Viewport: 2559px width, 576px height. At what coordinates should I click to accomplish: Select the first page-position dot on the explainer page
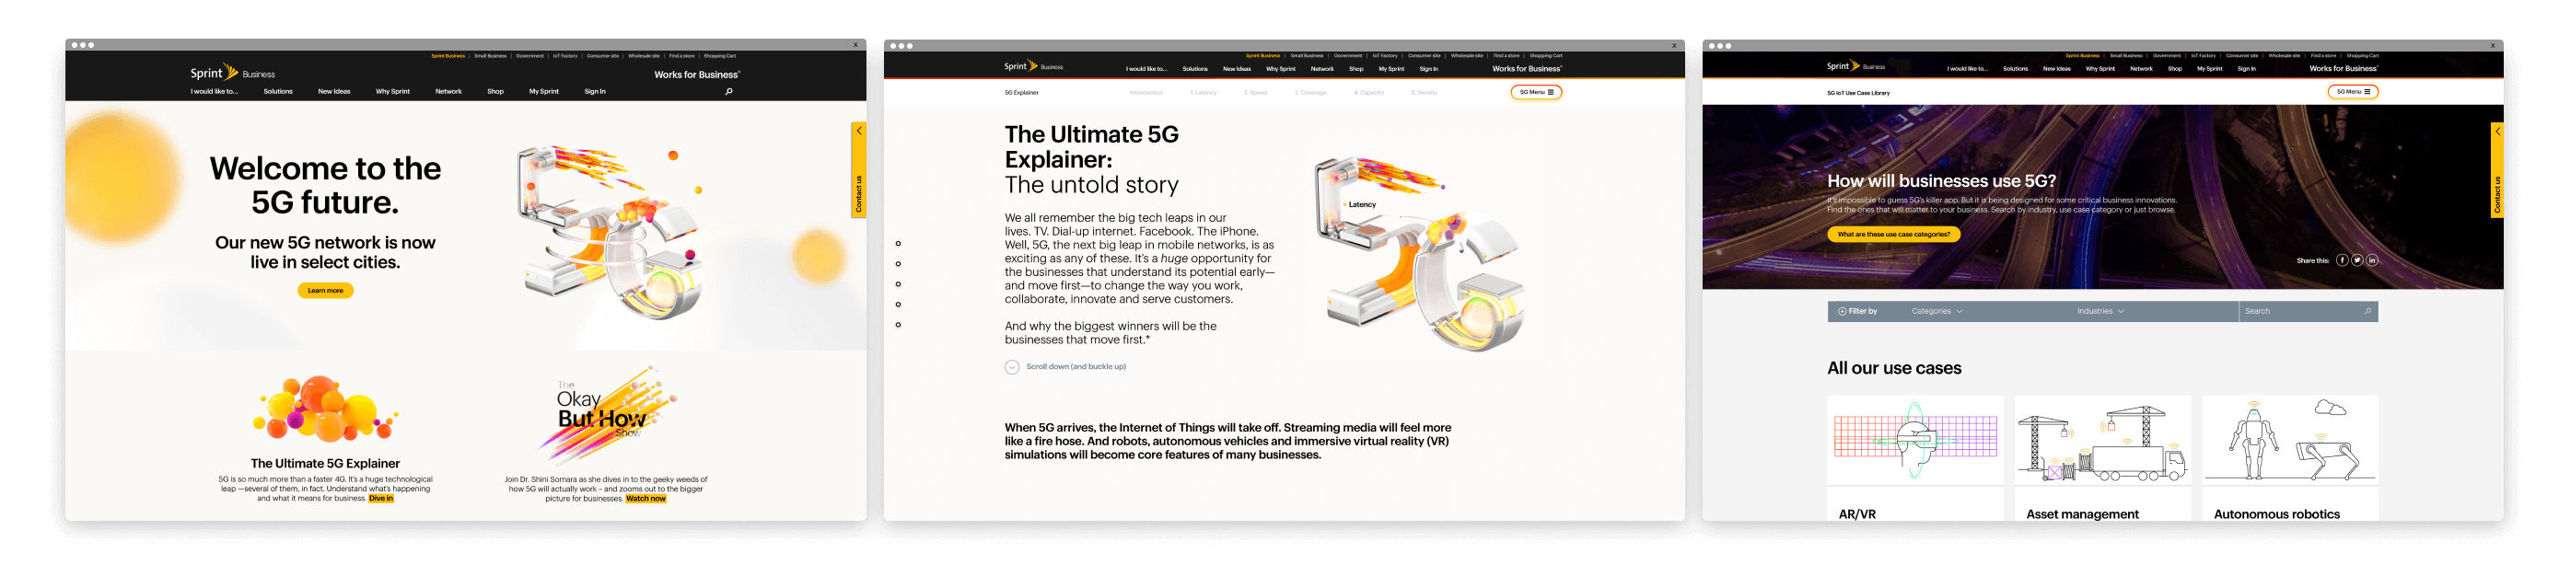tap(898, 243)
